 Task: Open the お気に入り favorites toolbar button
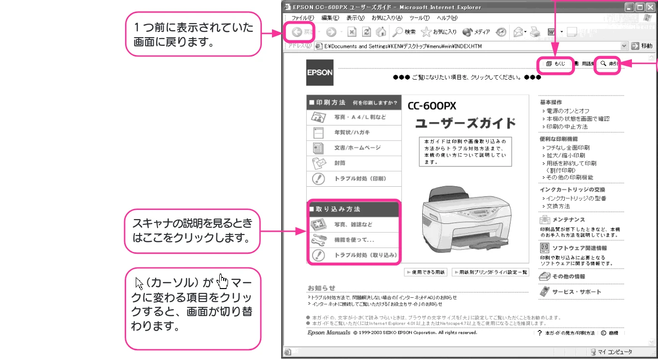[439, 32]
